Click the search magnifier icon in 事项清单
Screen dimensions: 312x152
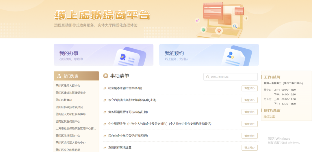tap(208, 77)
